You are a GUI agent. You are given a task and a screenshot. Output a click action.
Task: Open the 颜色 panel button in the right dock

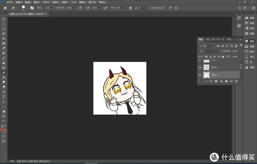(249, 18)
